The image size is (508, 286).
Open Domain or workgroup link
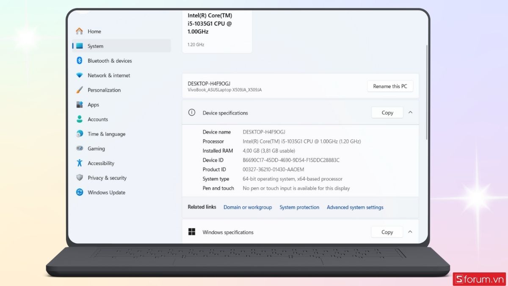point(248,207)
